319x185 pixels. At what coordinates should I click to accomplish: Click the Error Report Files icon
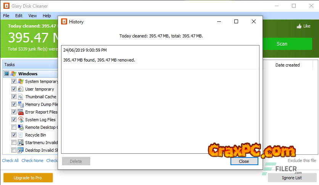(x=21, y=112)
